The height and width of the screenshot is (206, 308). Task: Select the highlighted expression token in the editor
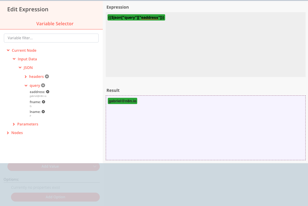click(136, 17)
